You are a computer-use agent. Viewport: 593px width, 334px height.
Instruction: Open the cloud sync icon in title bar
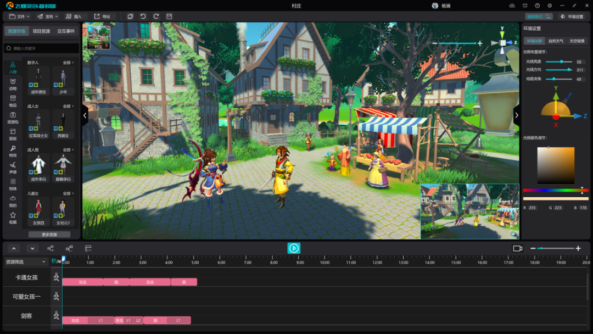512,5
